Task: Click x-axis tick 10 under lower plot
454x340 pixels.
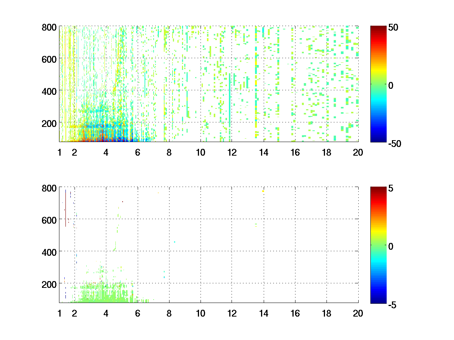Action: click(201, 313)
